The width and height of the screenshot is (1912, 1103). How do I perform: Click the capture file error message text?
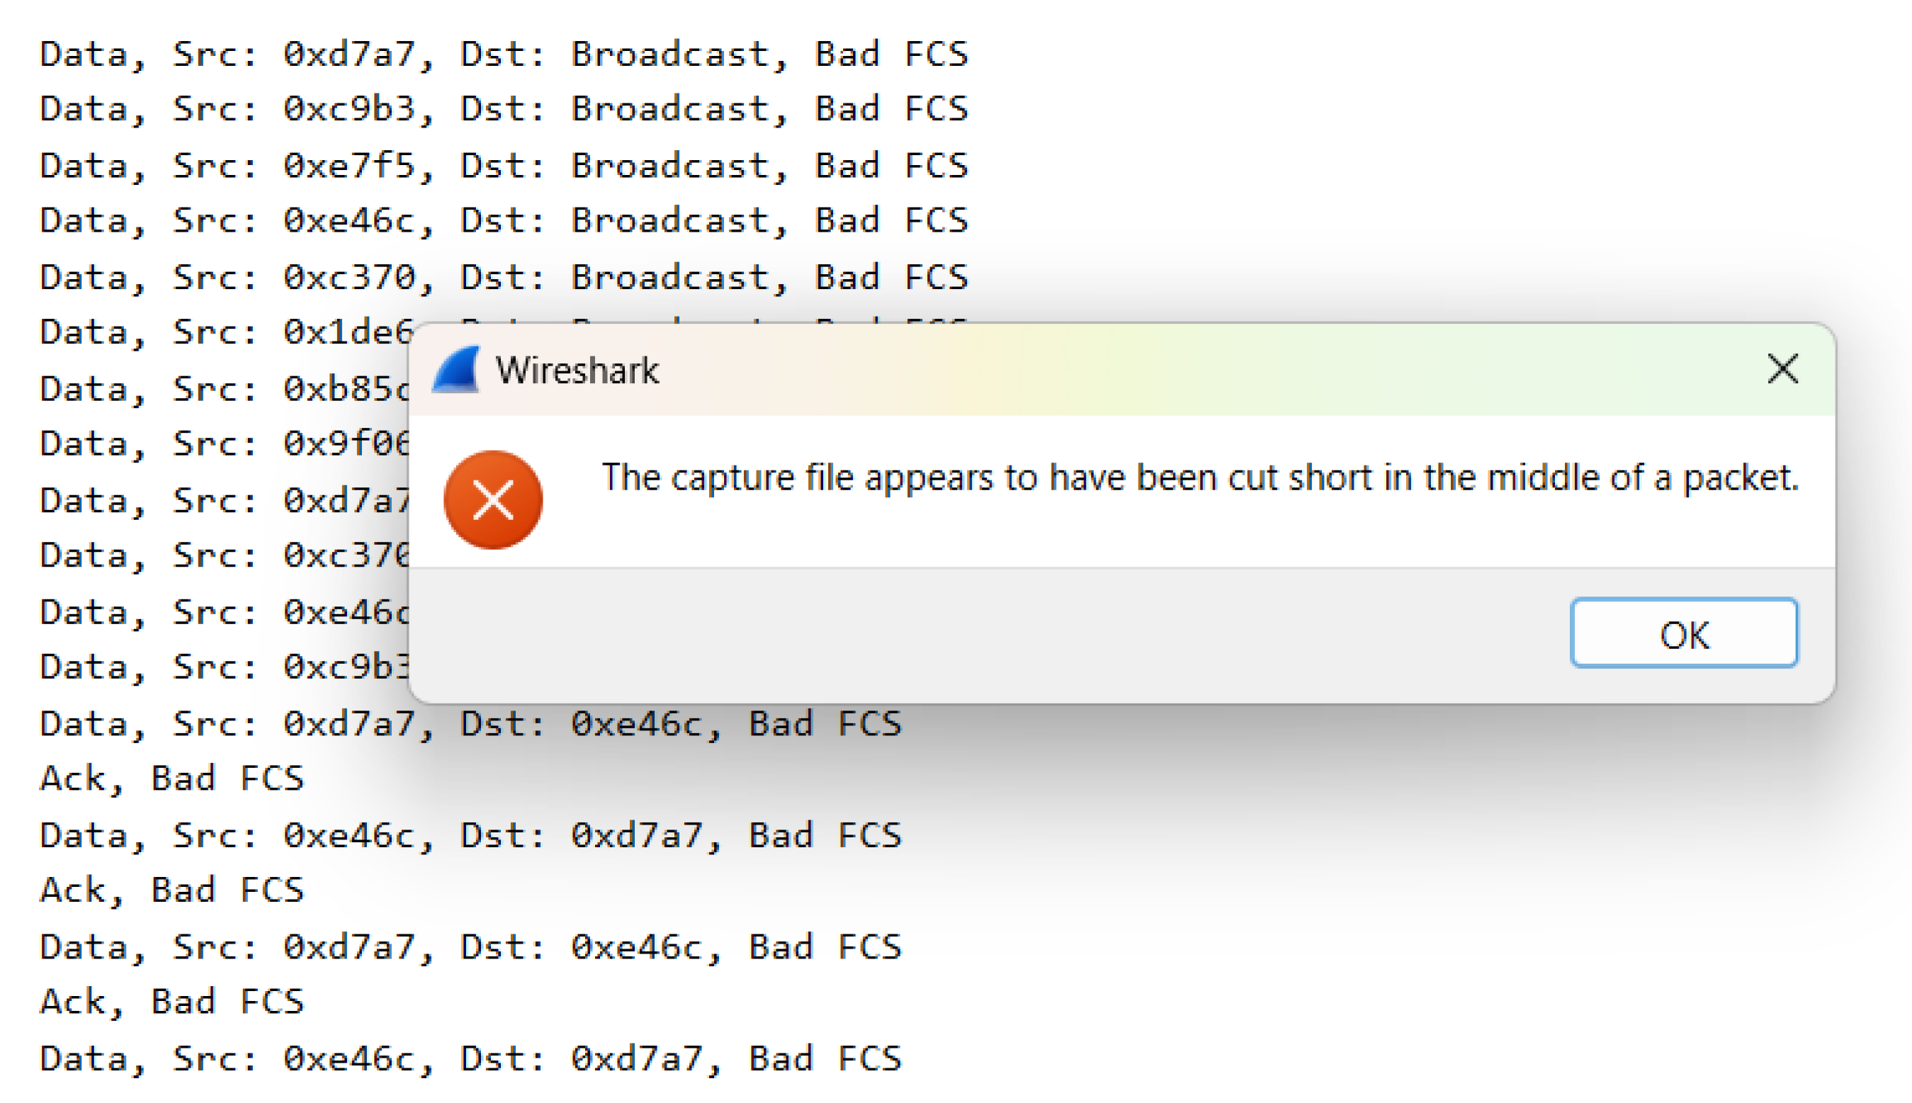[x=1199, y=478]
